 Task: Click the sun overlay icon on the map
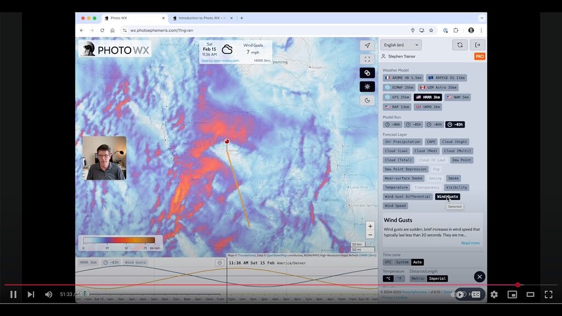pyautogui.click(x=367, y=86)
